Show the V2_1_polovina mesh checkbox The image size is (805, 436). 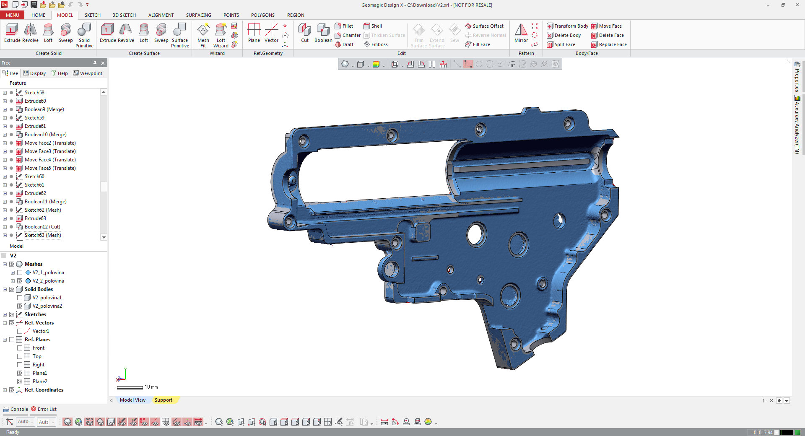pyautogui.click(x=20, y=272)
